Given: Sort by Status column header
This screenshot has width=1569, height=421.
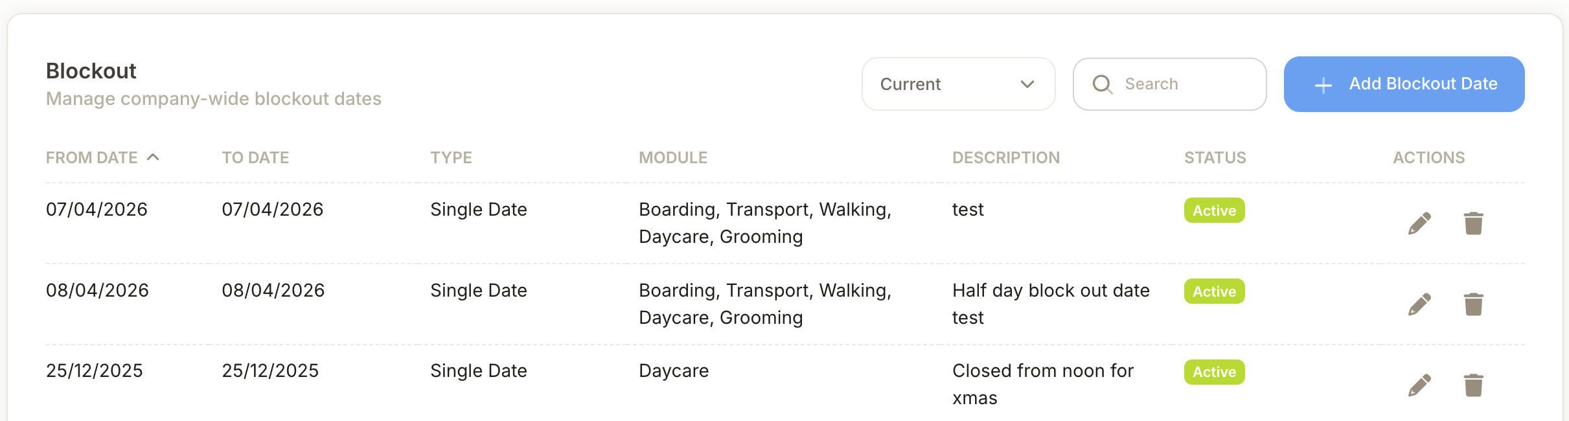Looking at the screenshot, I should (1215, 157).
